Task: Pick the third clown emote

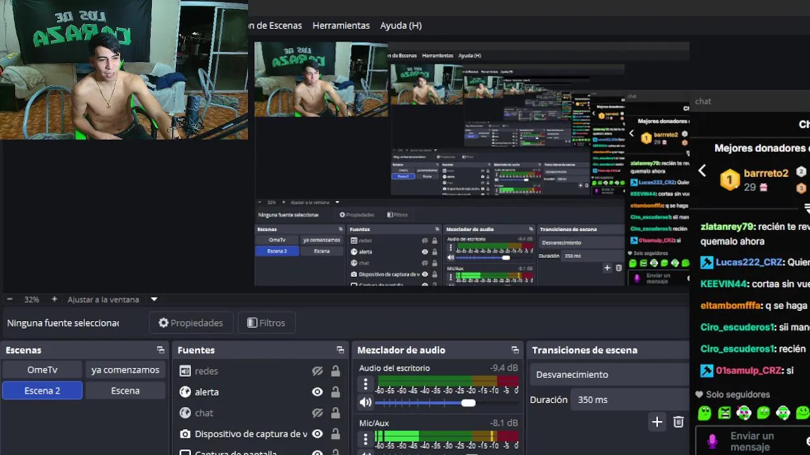Action: [744, 413]
